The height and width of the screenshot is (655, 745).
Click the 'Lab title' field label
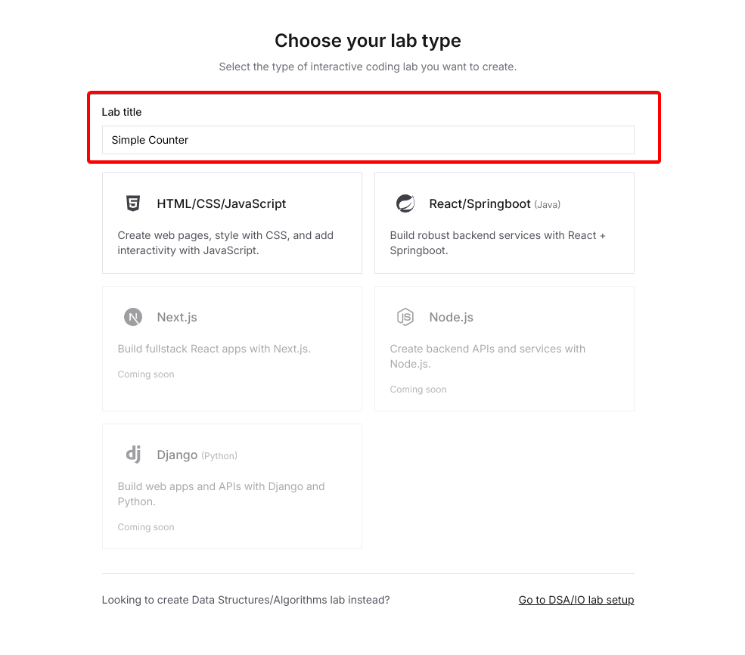122,112
